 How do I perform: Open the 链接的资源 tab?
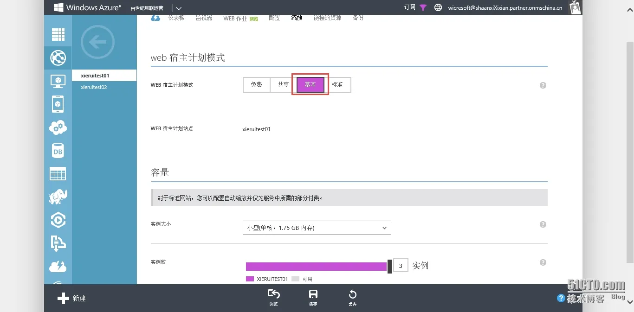[x=327, y=18]
